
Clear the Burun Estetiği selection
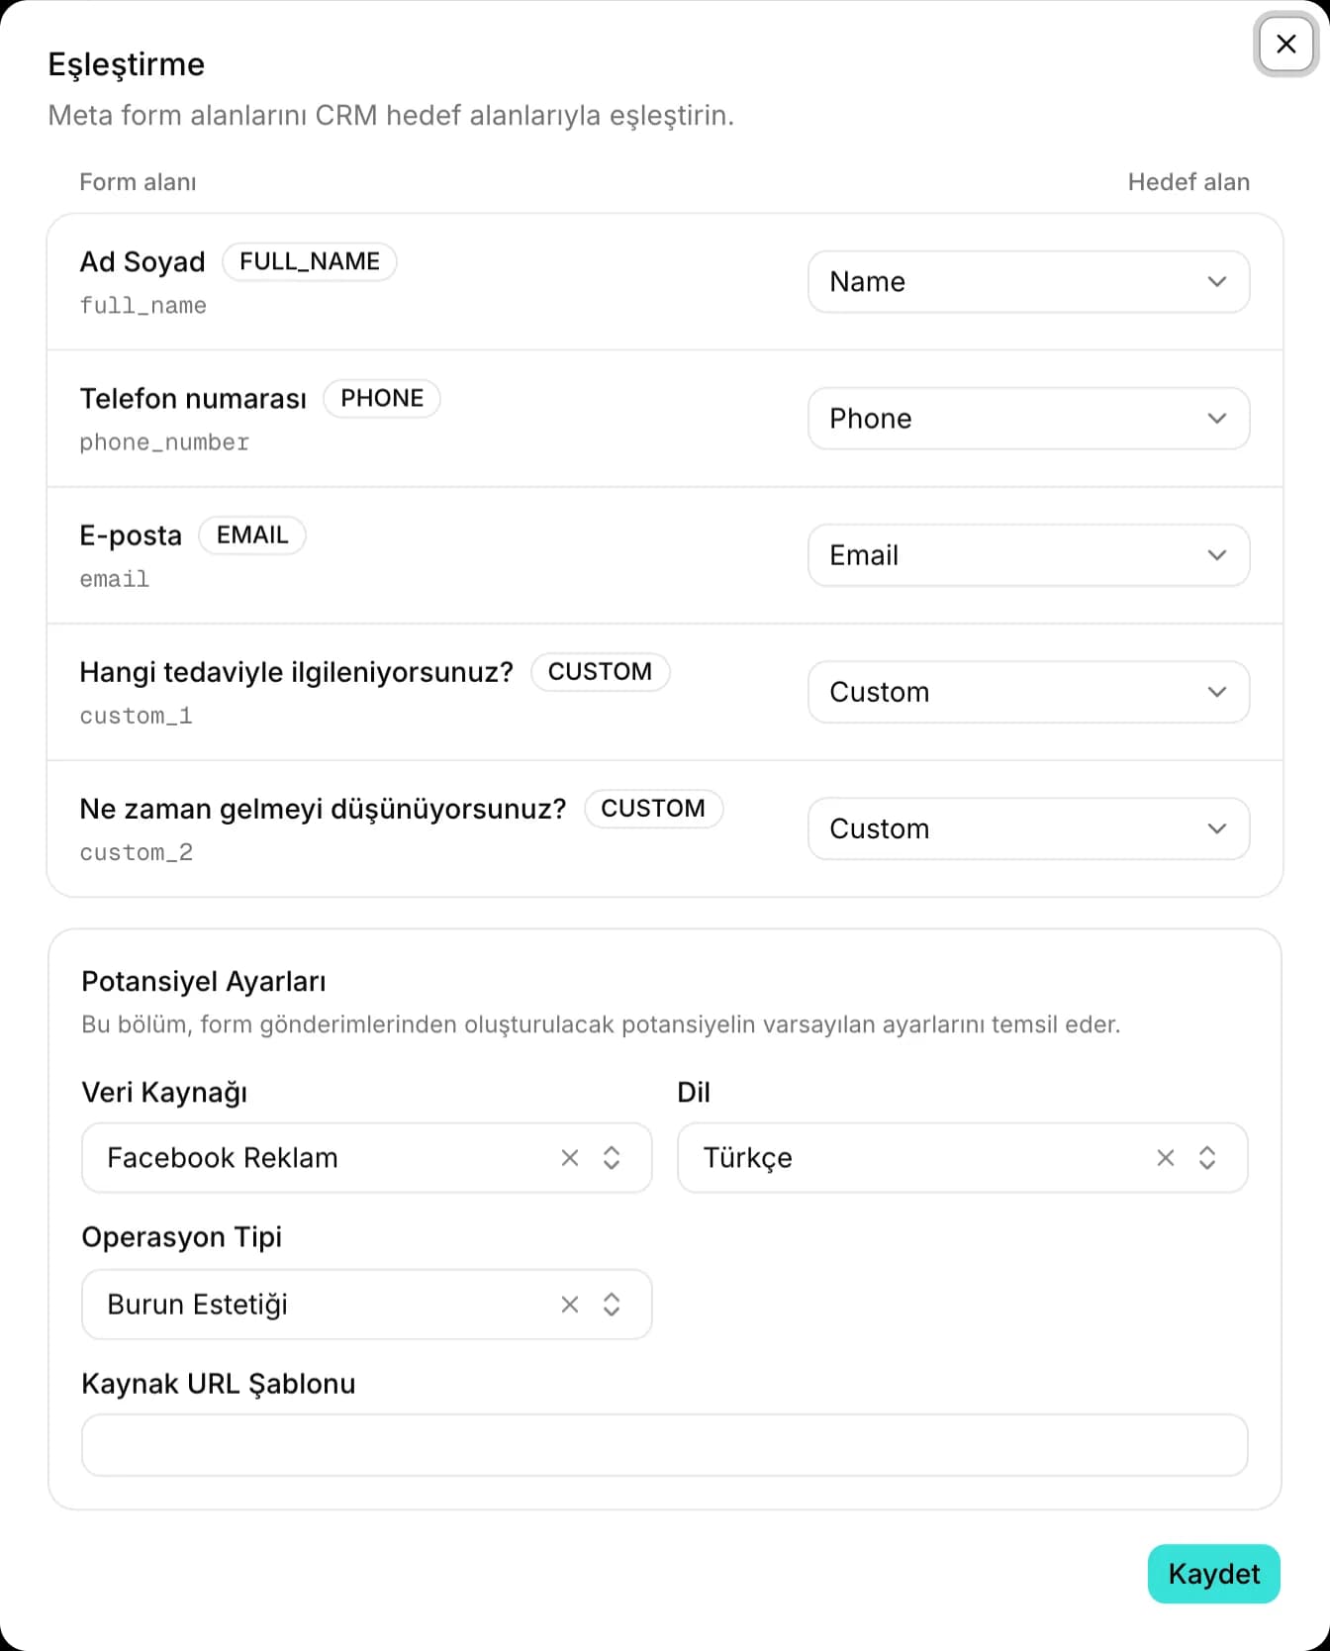(570, 1305)
